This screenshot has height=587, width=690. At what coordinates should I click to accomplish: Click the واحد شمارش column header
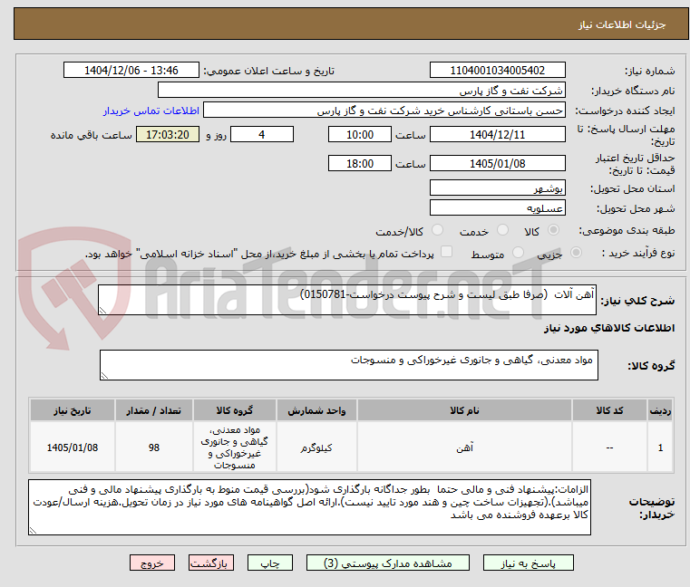316,410
